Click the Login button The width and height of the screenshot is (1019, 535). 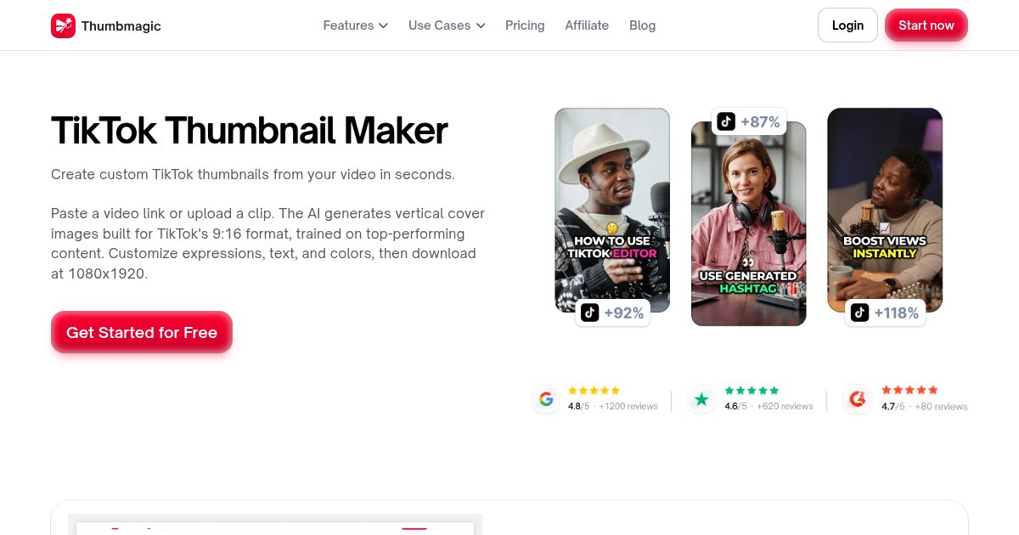click(847, 25)
